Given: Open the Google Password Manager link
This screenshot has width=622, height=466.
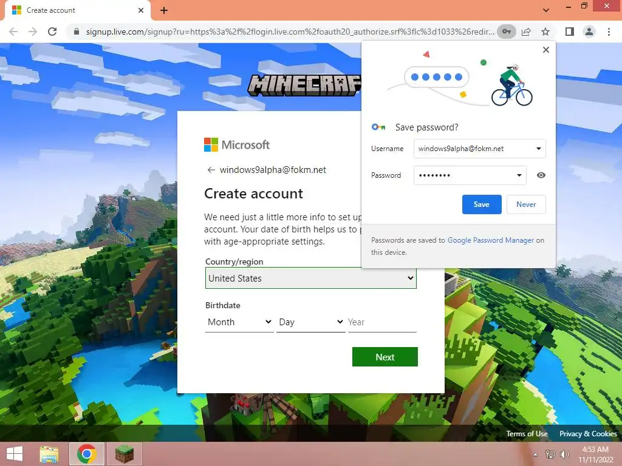Looking at the screenshot, I should click(491, 240).
